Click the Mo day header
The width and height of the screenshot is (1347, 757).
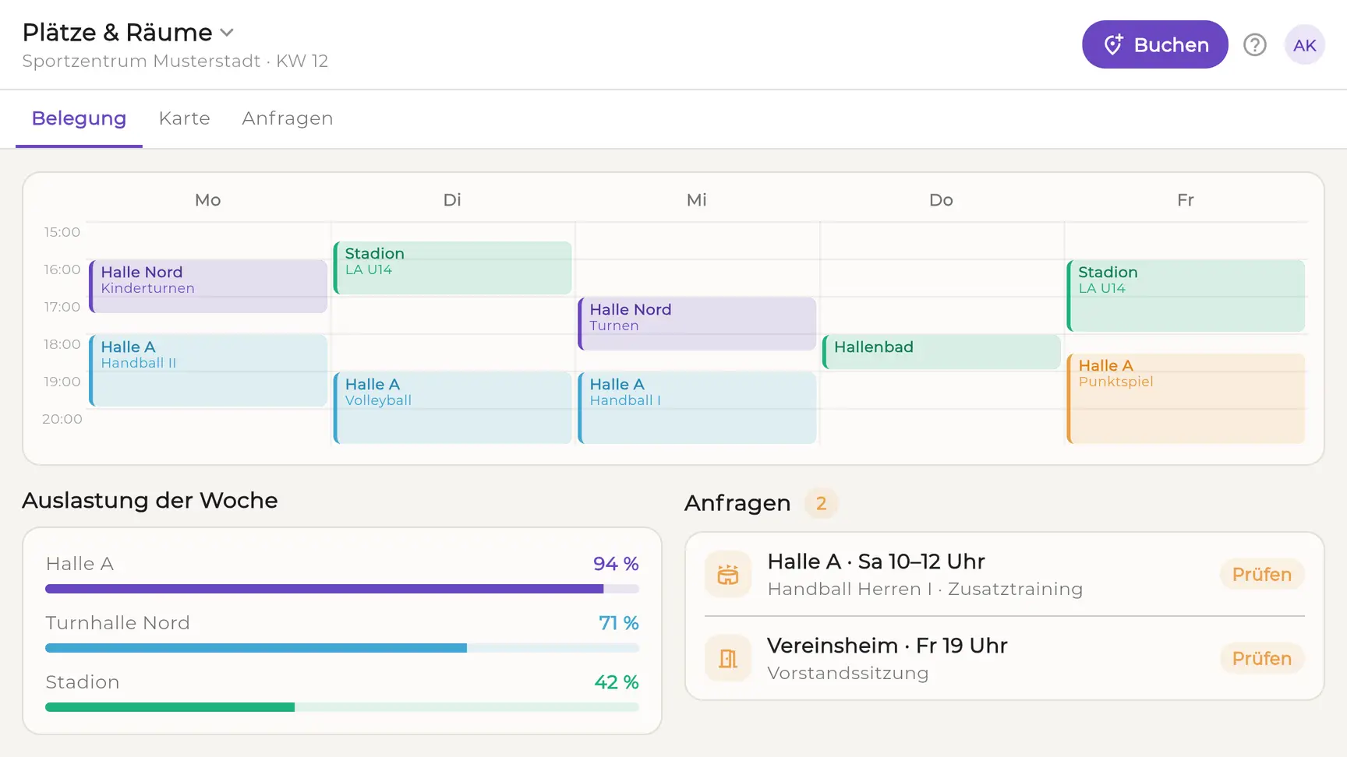pyautogui.click(x=208, y=200)
